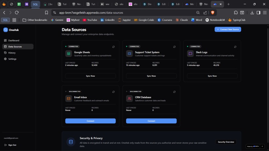Open the Security Overview button
The width and height of the screenshot is (269, 151).
pos(226,142)
